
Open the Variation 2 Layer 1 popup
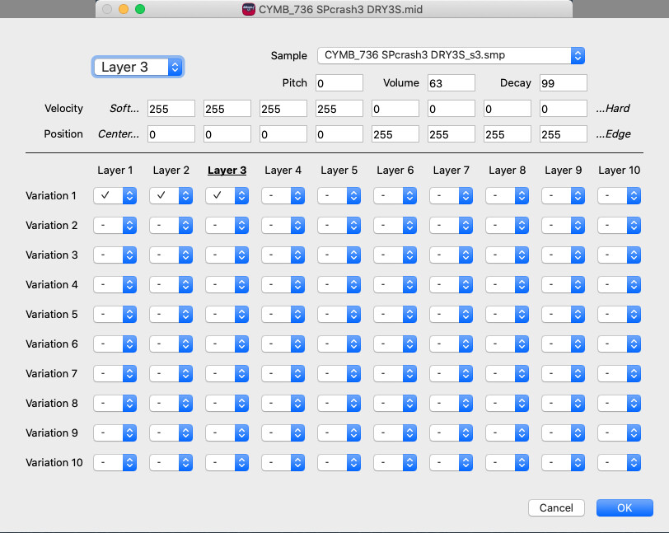(x=115, y=226)
